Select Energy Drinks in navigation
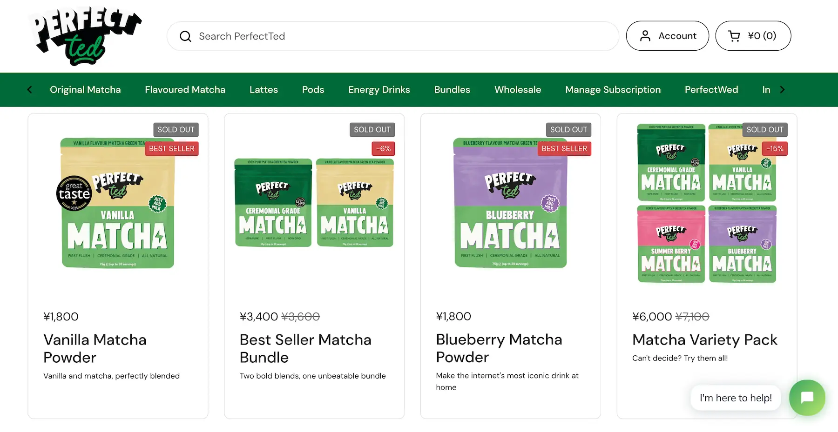 pos(379,90)
